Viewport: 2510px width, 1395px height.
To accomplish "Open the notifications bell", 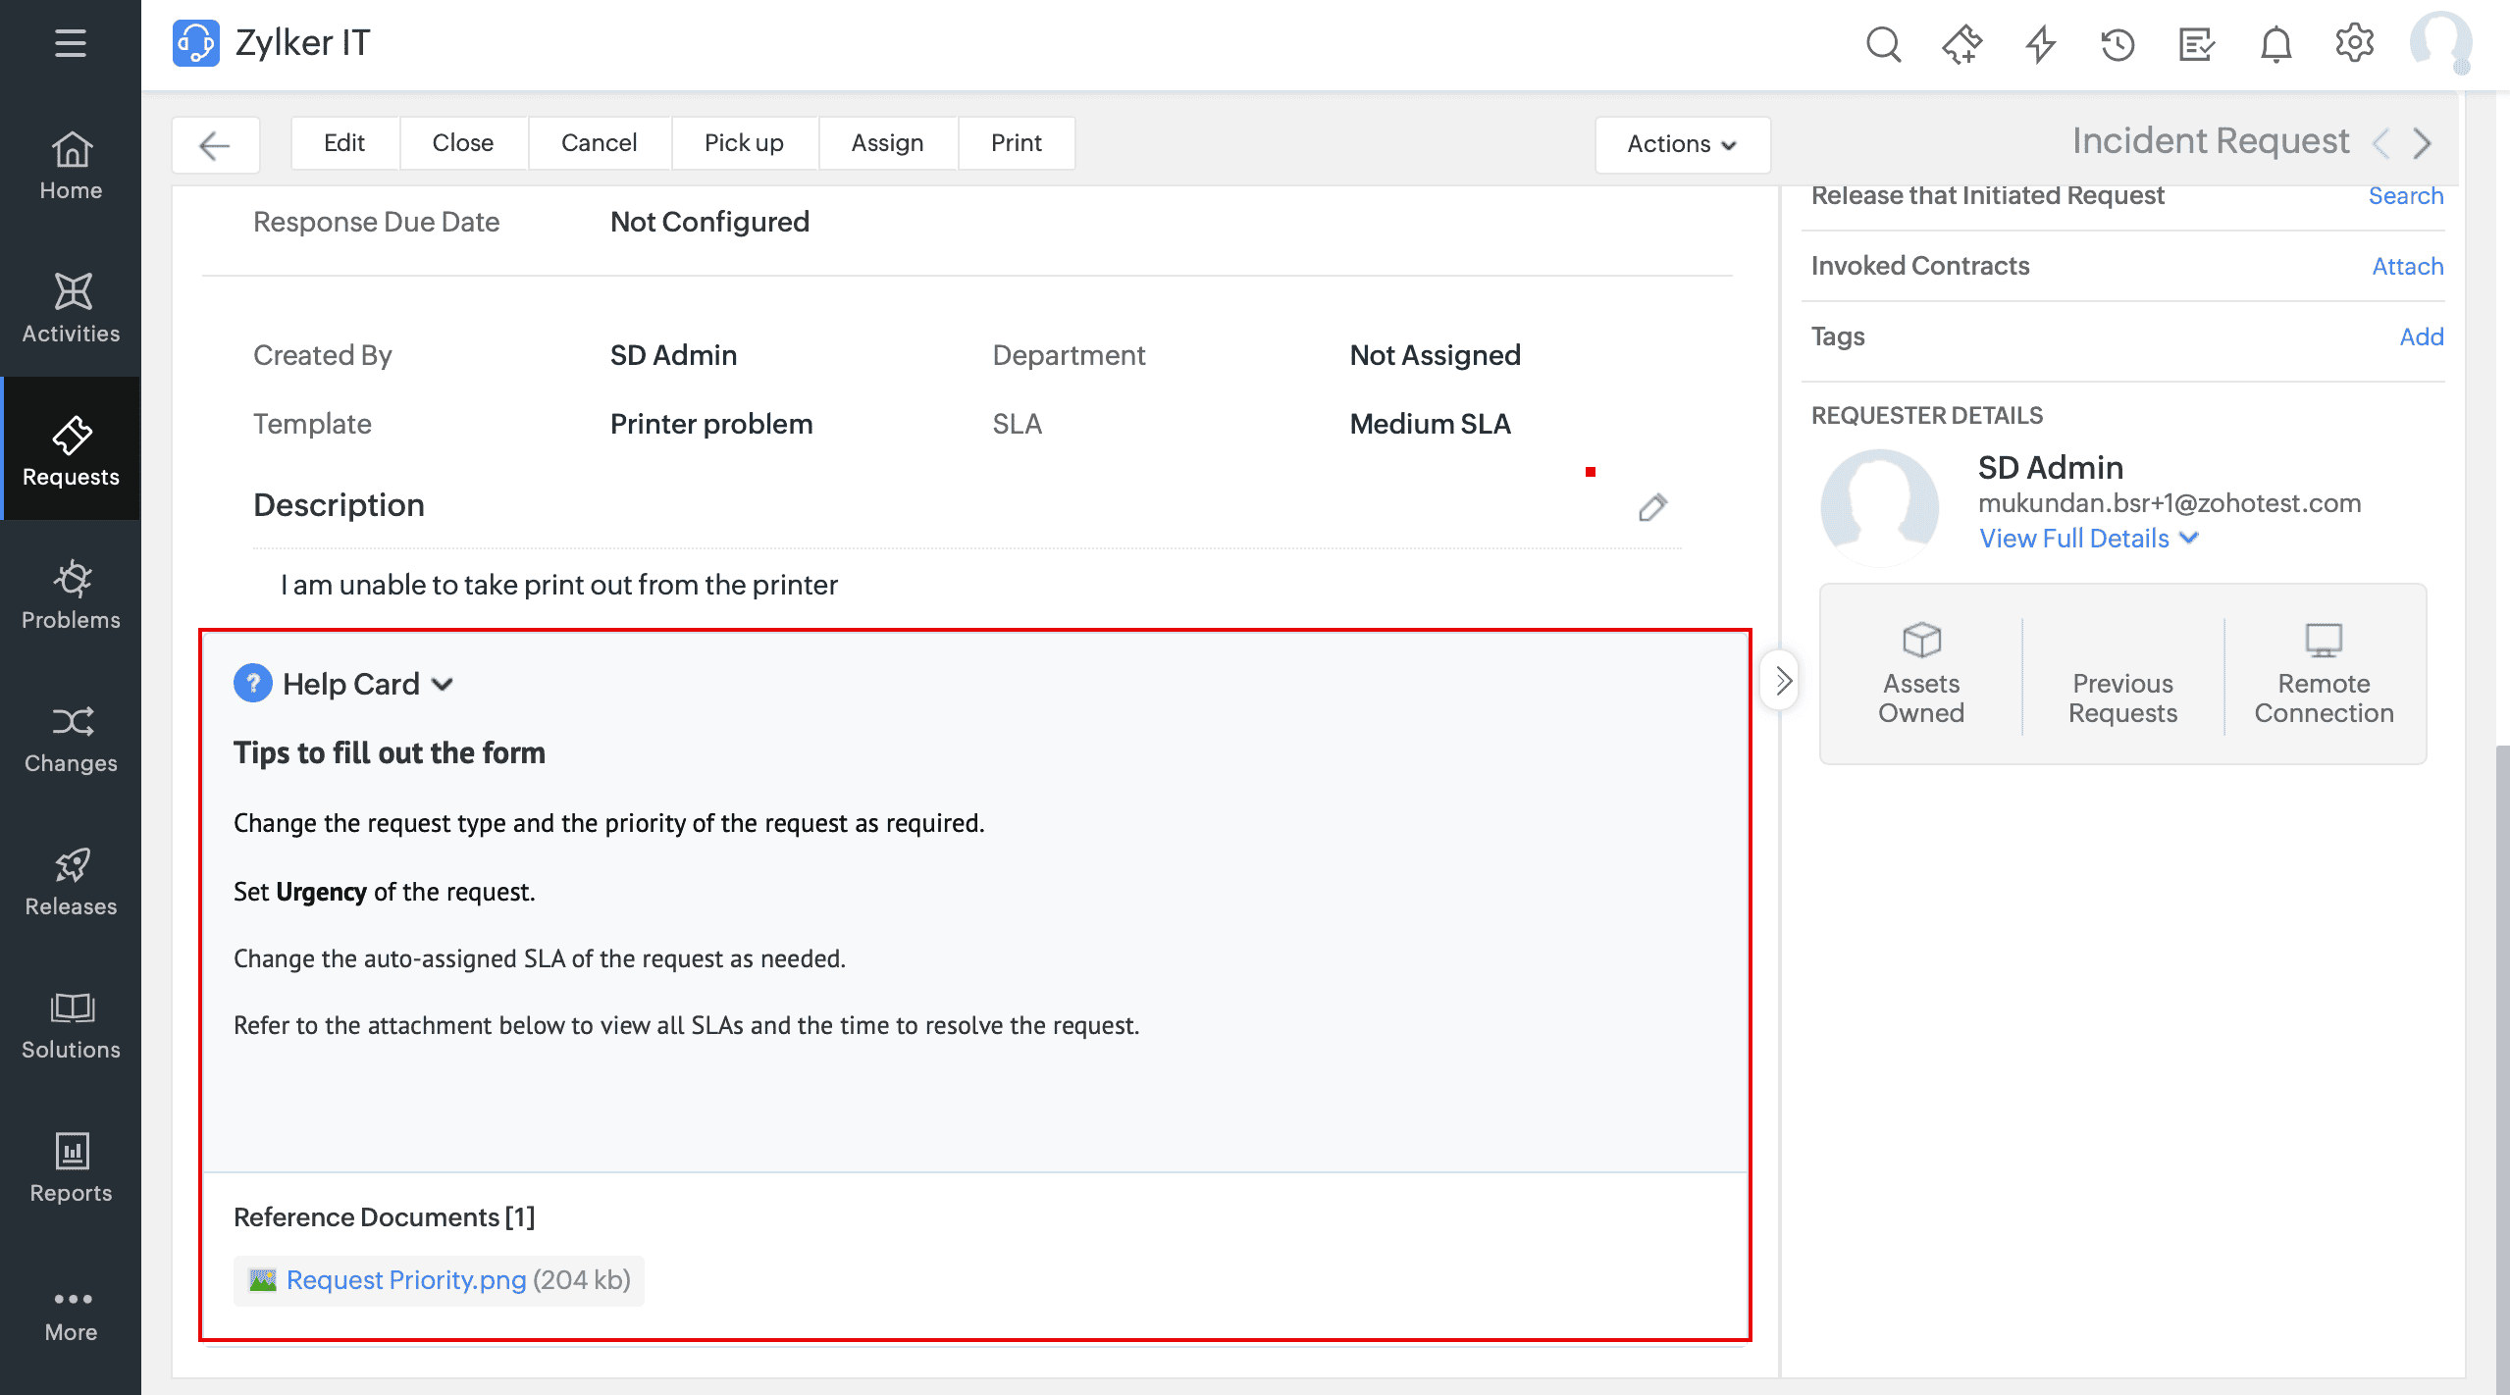I will click(x=2275, y=44).
